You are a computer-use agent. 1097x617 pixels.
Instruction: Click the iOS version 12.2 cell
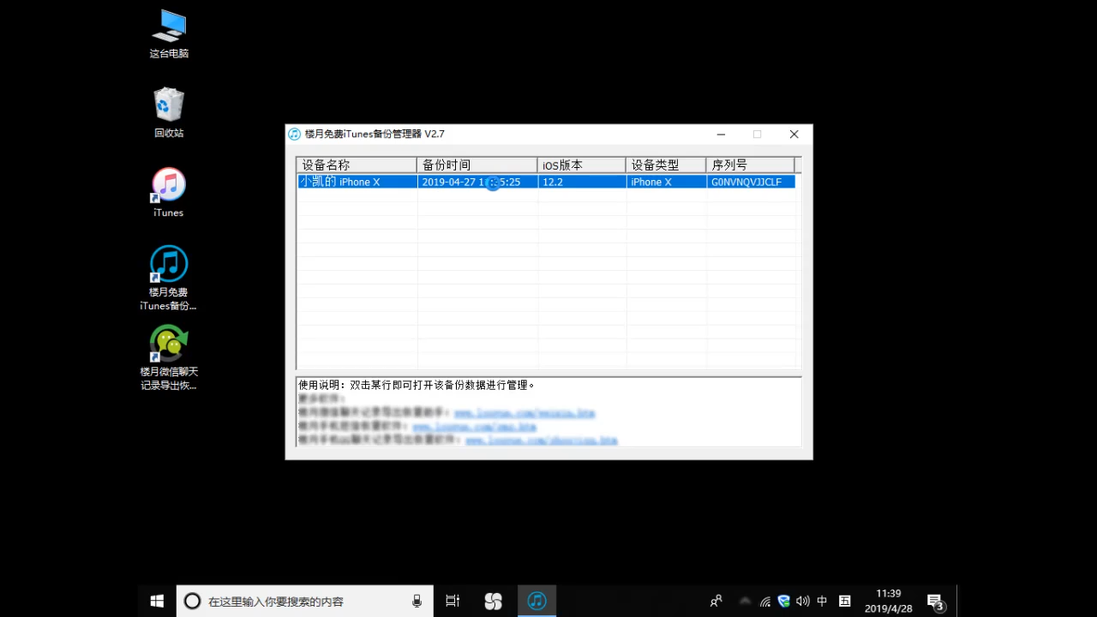tap(582, 182)
